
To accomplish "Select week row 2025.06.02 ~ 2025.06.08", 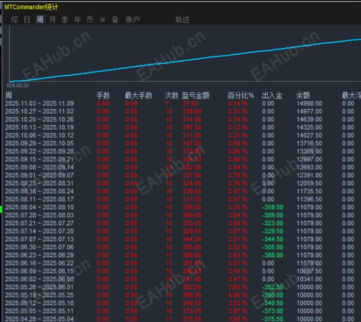I will 182,279.
